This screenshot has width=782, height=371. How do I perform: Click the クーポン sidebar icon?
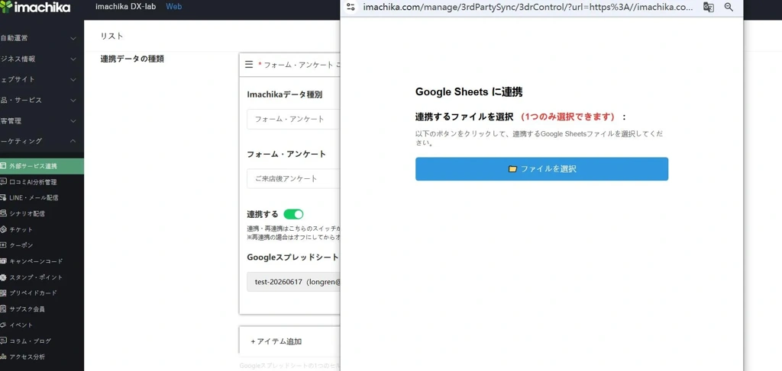click(x=3, y=245)
